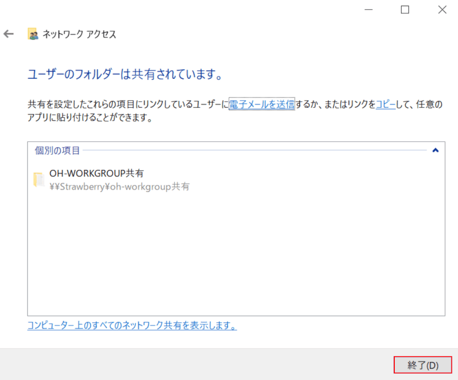The height and width of the screenshot is (380, 458).
Task: Click the 個別の項目 group header label
Action: click(58, 151)
